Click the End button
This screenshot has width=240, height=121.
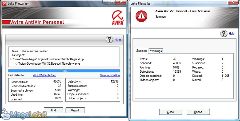53,110
